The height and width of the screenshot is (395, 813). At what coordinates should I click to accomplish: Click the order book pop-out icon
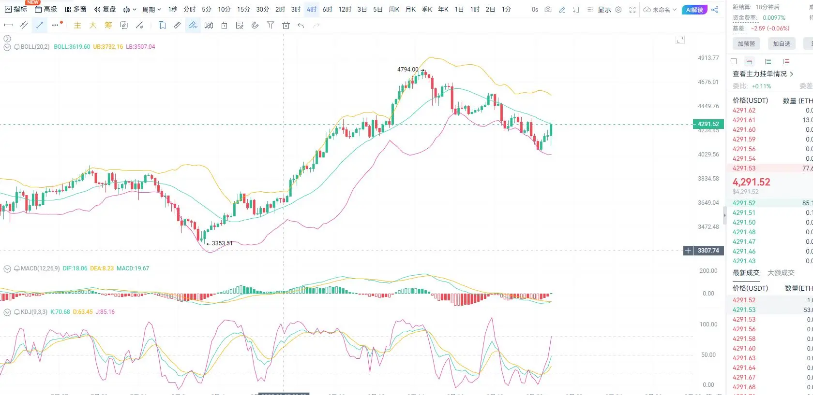pyautogui.click(x=734, y=61)
